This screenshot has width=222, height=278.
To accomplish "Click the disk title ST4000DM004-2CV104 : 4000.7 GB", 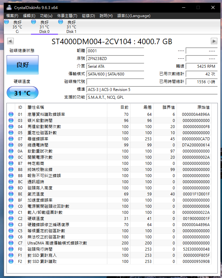I will coord(112,42).
